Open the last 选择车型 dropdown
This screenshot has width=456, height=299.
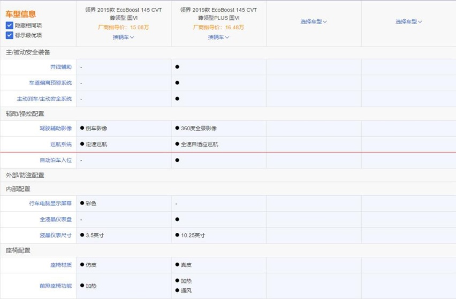pos(408,22)
